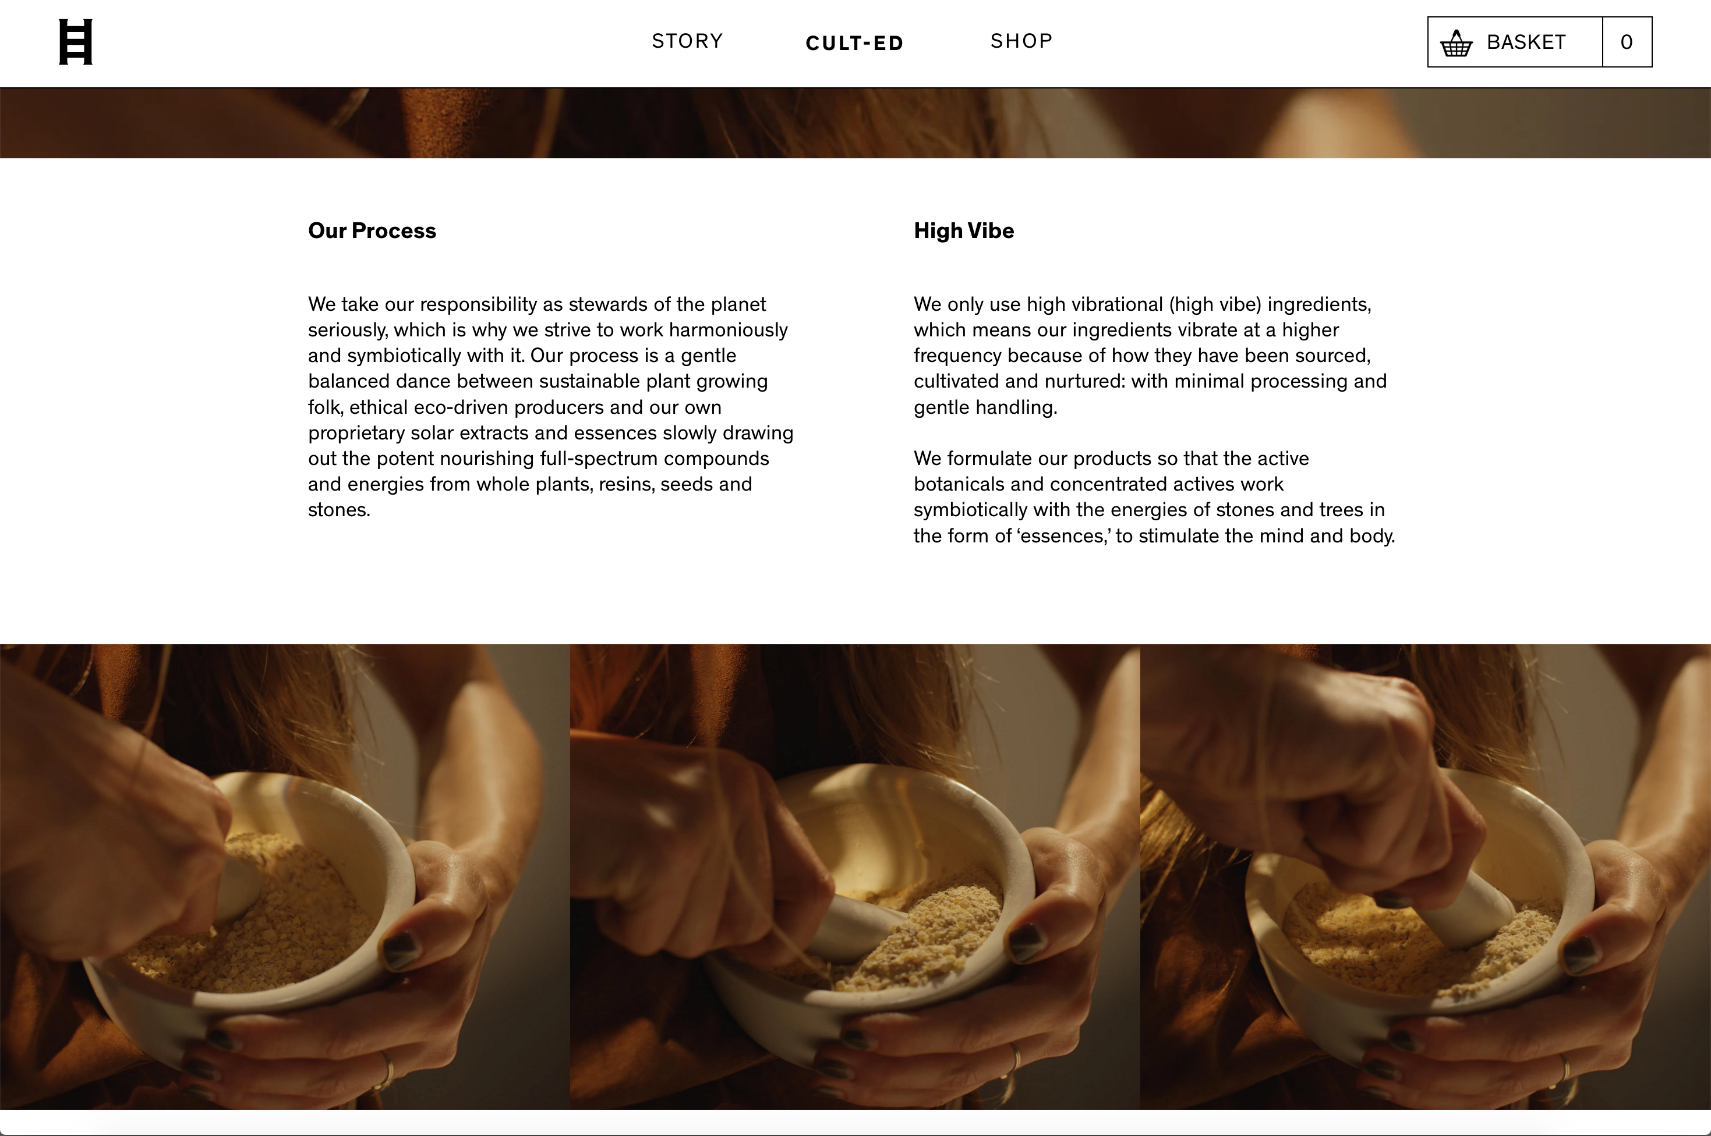Select the left mortar and pestle image
Image resolution: width=1711 pixels, height=1136 pixels.
pos(285,876)
